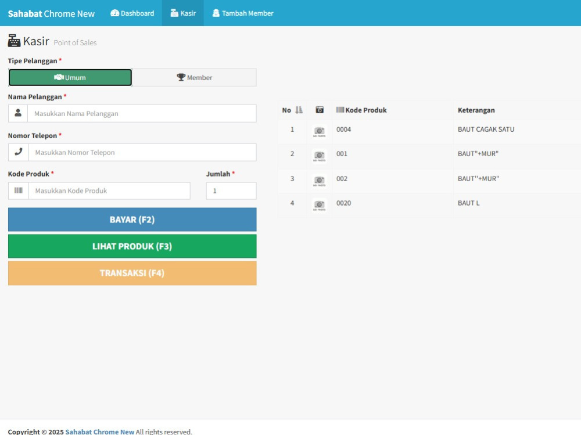Click the camera icon column header

(x=320, y=110)
